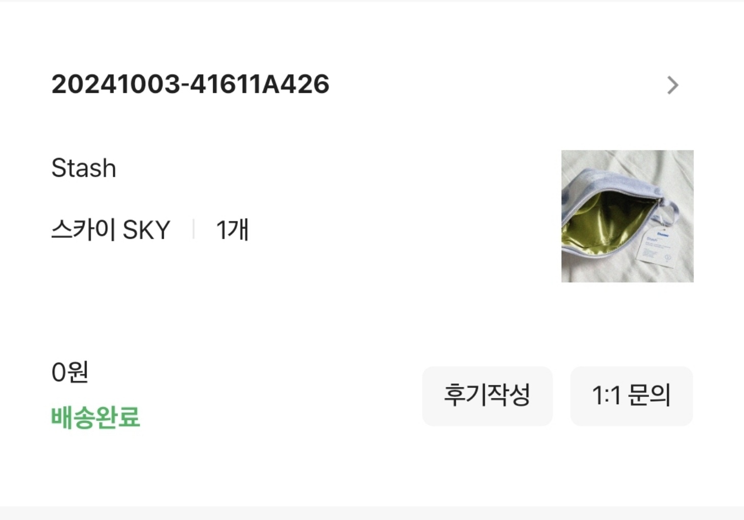Check the 배송완료 delivery status label
The height and width of the screenshot is (520, 744).
[95, 417]
